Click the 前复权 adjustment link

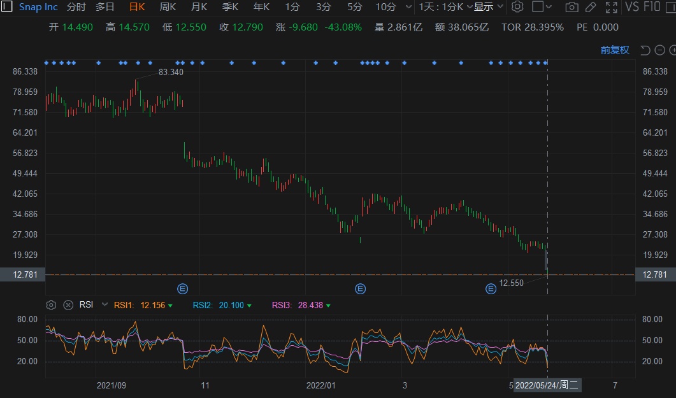click(x=614, y=50)
